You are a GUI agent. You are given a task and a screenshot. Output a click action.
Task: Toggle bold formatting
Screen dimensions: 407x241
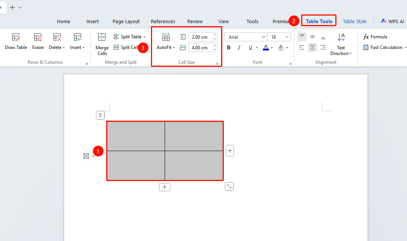229,47
